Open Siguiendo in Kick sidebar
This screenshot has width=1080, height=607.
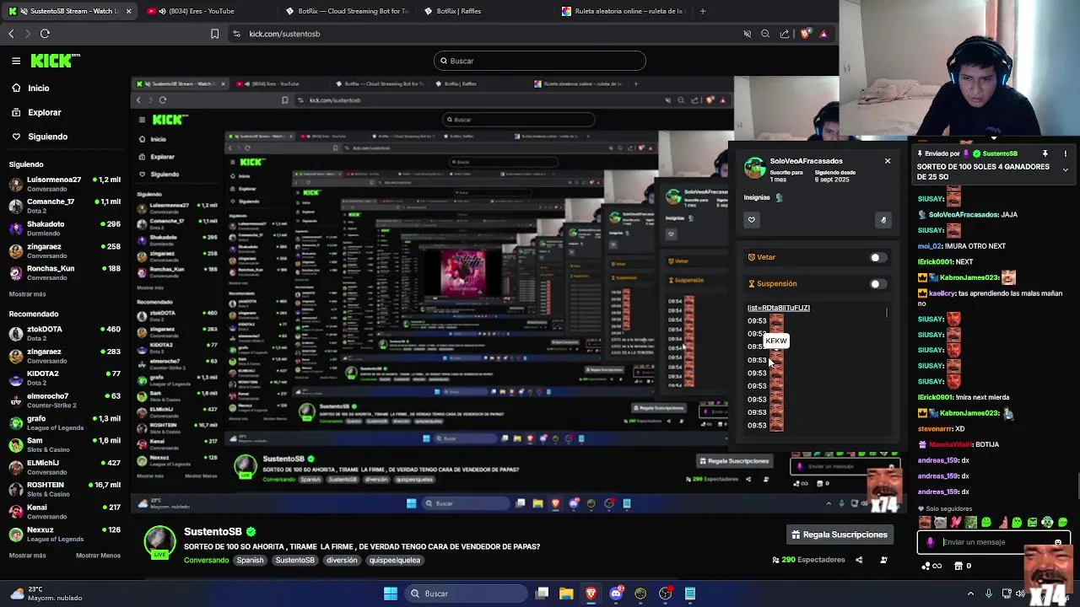point(39,137)
